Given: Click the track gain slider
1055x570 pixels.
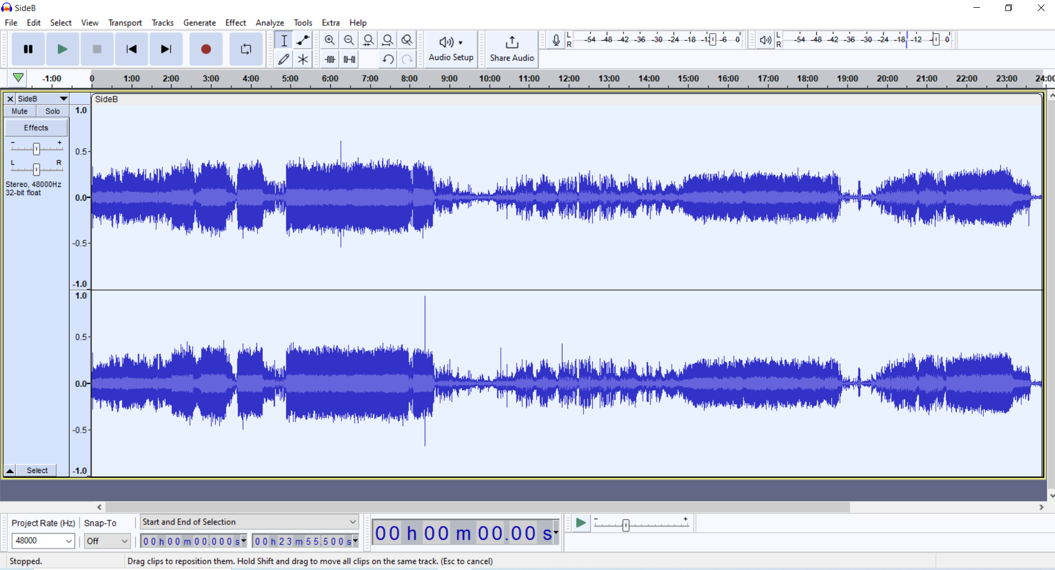Looking at the screenshot, I should click(36, 149).
